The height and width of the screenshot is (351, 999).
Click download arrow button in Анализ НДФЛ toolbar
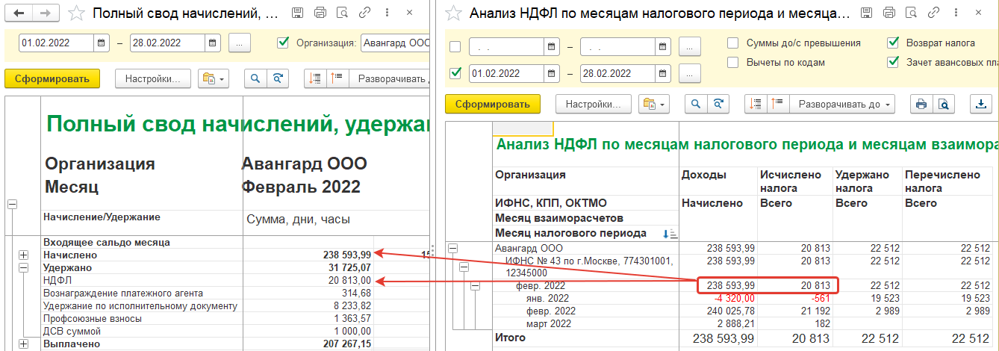[980, 105]
